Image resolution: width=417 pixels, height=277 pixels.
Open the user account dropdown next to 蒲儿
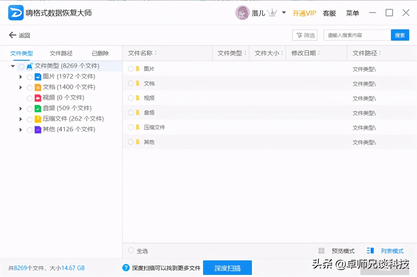284,13
